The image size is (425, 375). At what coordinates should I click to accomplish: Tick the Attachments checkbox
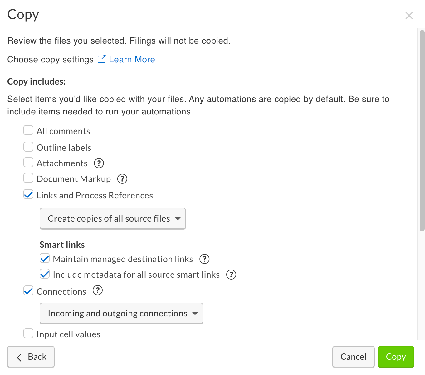click(x=28, y=163)
